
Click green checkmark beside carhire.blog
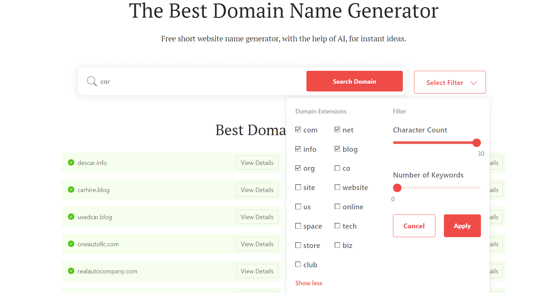(x=71, y=190)
